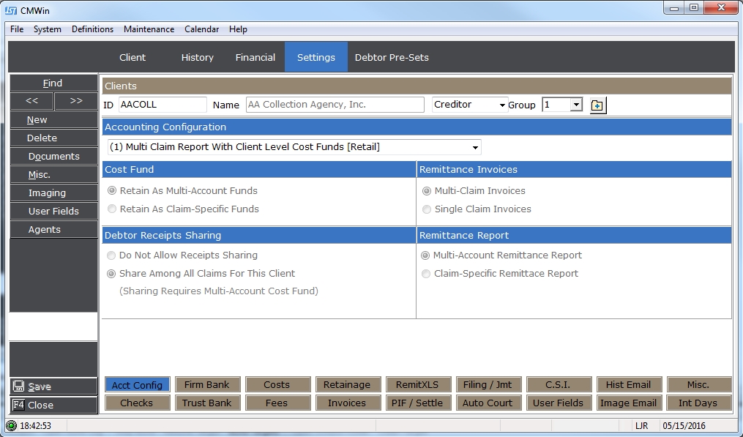
Task: Click the F4 Close button
Action: (53, 405)
